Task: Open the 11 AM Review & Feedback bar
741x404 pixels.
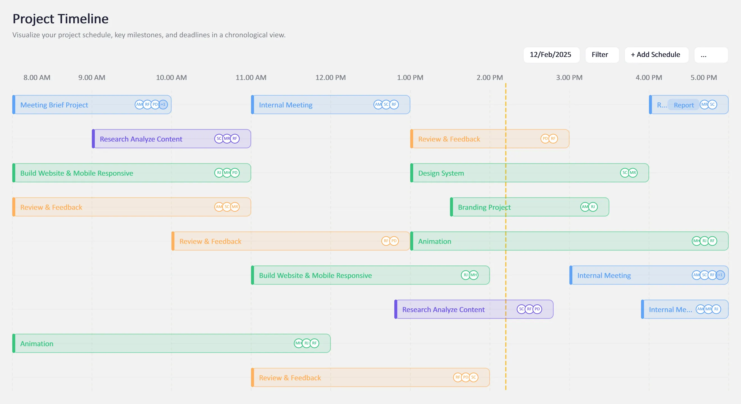Action: coord(370,377)
